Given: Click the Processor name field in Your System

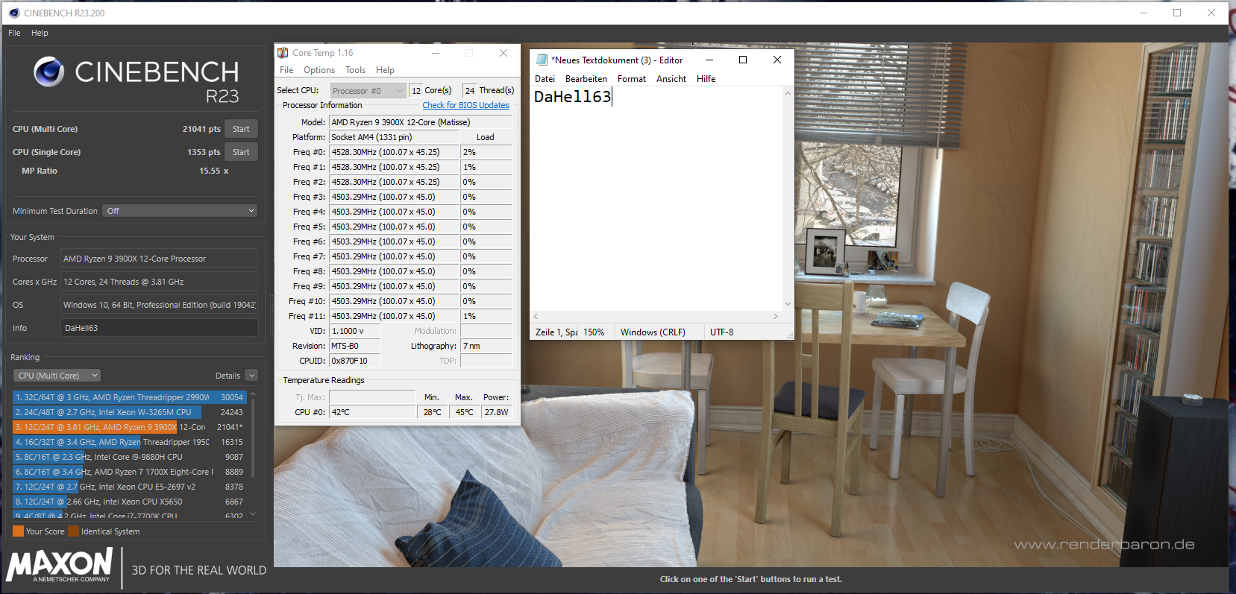Looking at the screenshot, I should click(160, 259).
